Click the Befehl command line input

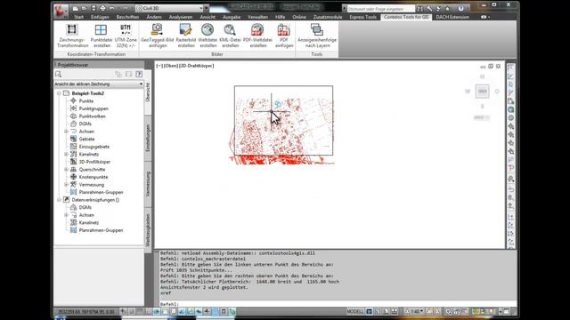point(338,304)
